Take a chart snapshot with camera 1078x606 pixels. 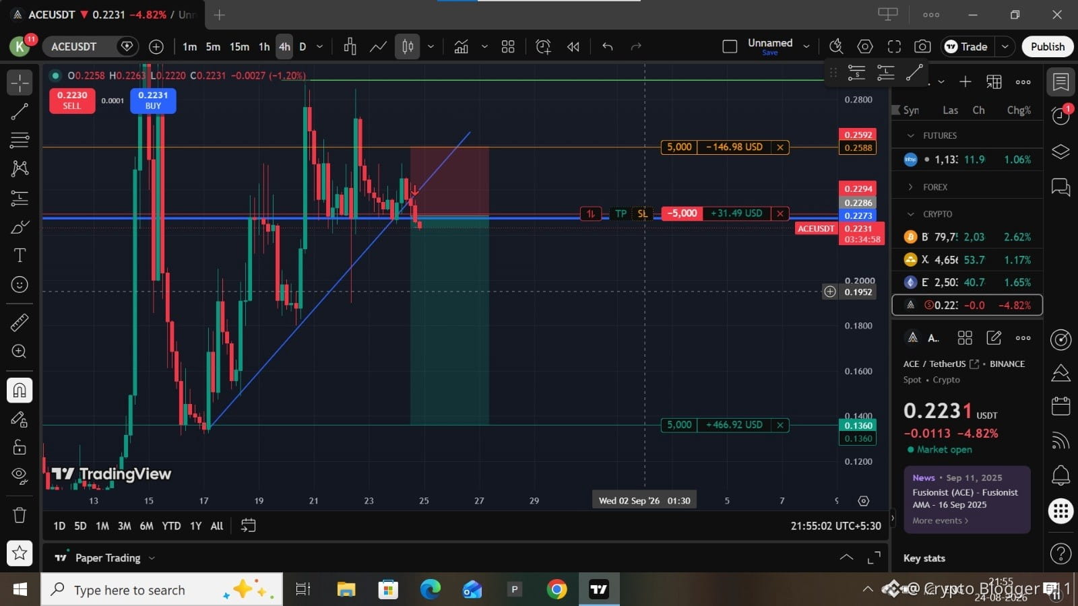point(922,46)
